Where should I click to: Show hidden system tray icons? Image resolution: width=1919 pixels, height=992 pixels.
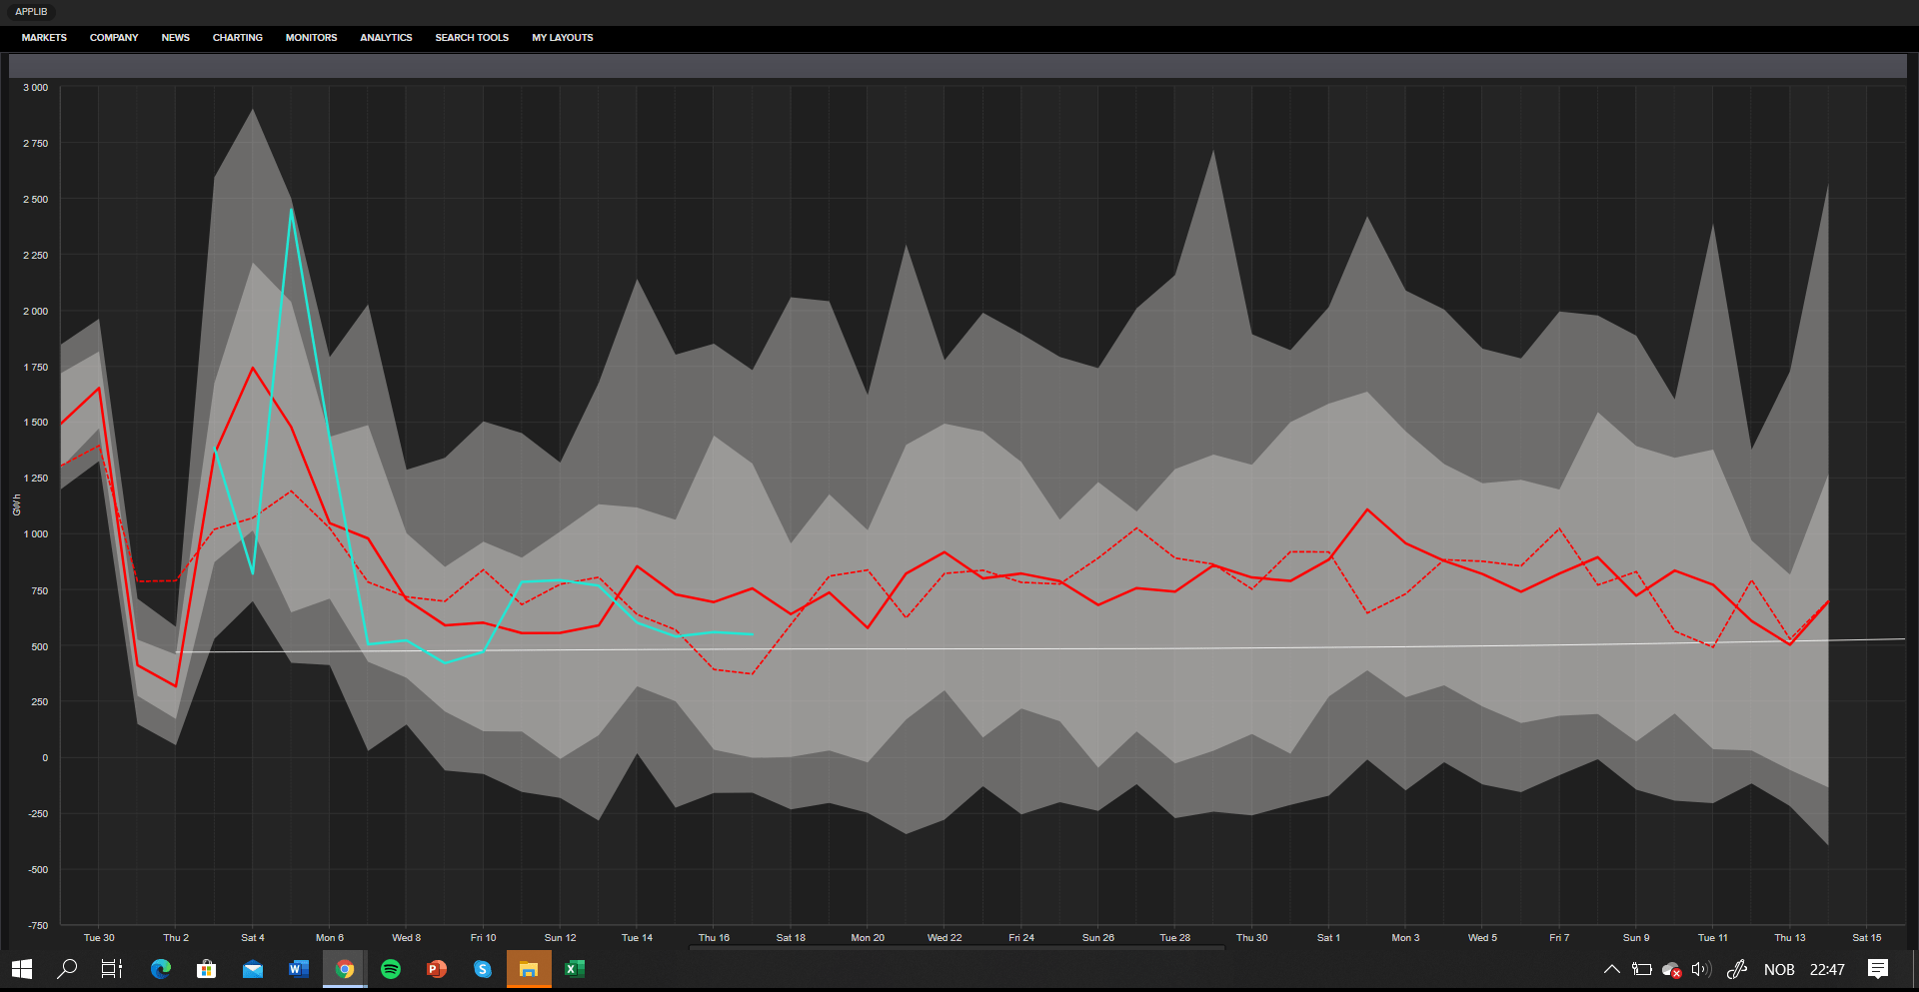pos(1612,969)
